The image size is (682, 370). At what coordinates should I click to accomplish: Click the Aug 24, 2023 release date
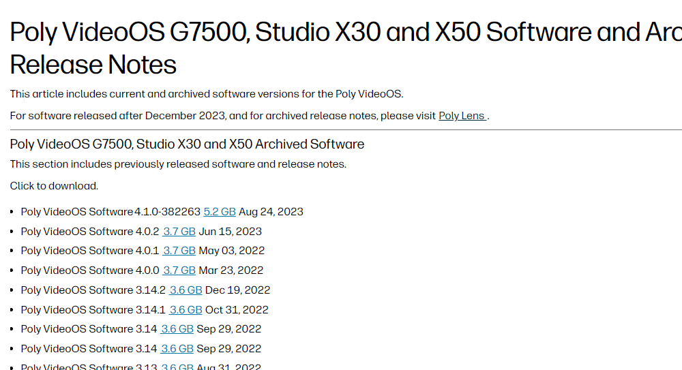click(x=271, y=212)
